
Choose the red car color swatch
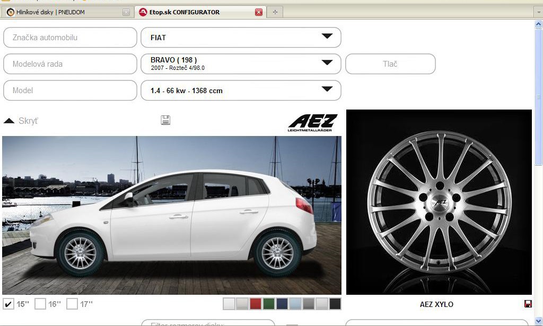(256, 304)
